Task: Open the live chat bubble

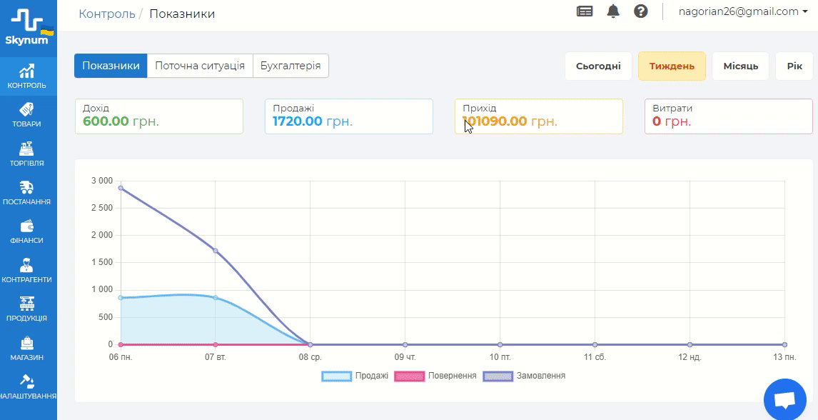Action: (x=784, y=401)
